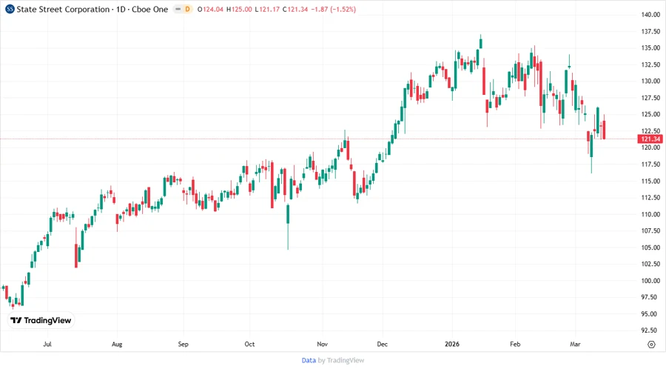666x369 pixels.
Task: Click the 2026 label on time axis
Action: pos(452,344)
